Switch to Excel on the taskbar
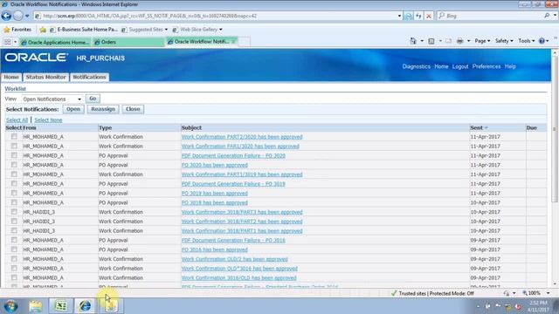This screenshot has height=314, width=559. click(60, 306)
